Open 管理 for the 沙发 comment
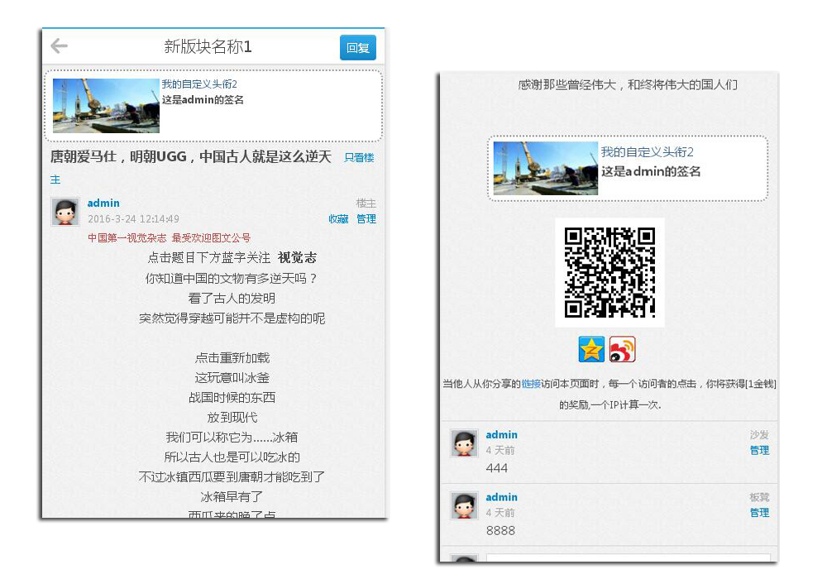 [759, 450]
